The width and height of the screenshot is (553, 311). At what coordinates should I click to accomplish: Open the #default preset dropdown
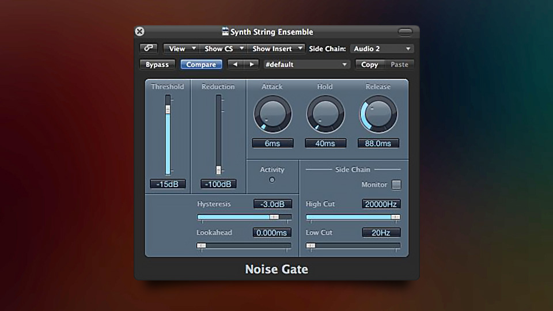[306, 65]
